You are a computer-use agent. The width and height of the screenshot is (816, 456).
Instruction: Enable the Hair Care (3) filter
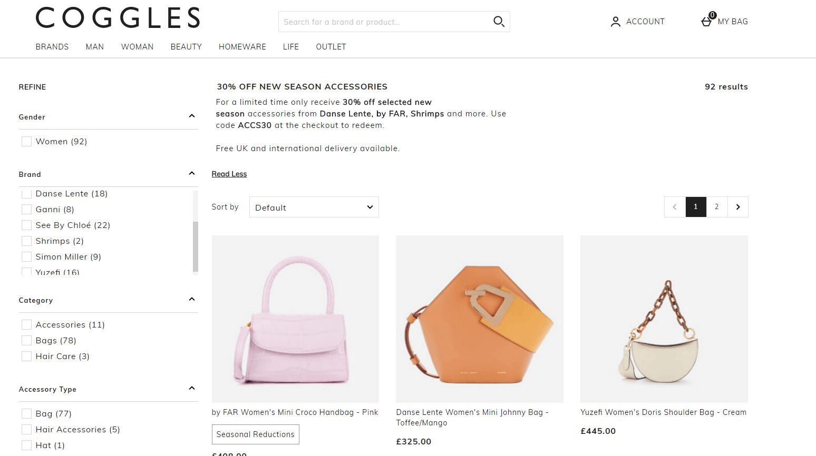[26, 356]
